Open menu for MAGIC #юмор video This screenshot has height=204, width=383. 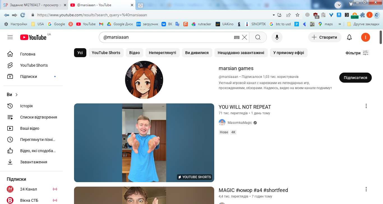tap(366, 189)
